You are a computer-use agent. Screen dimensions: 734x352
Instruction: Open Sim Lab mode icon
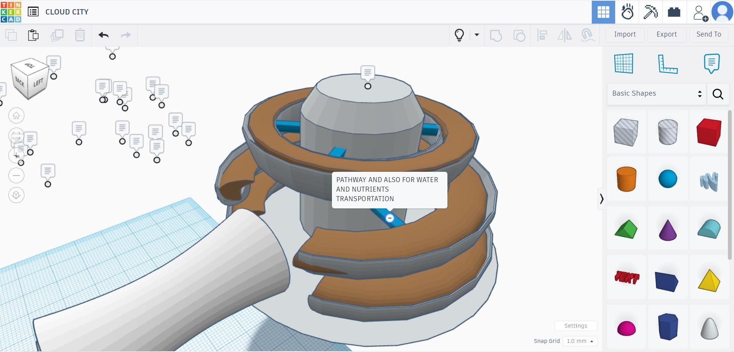(x=627, y=12)
